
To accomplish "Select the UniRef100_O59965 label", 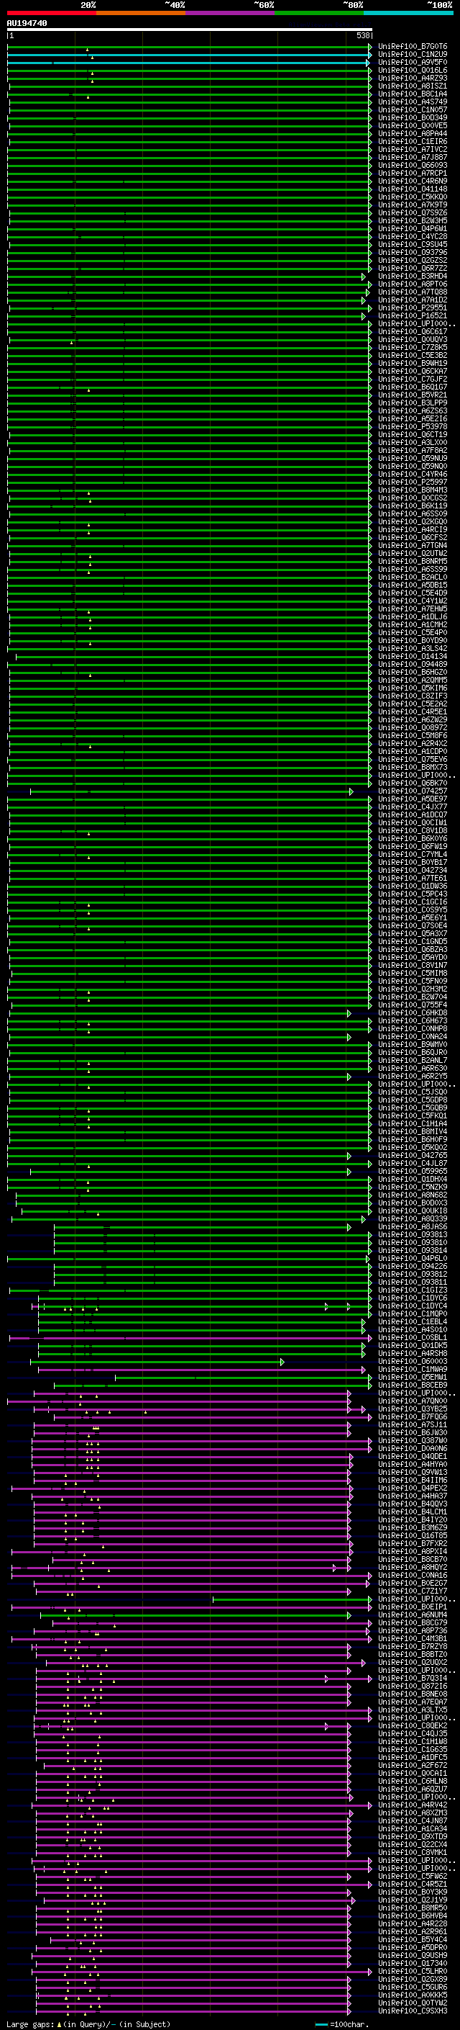I will point(413,1171).
